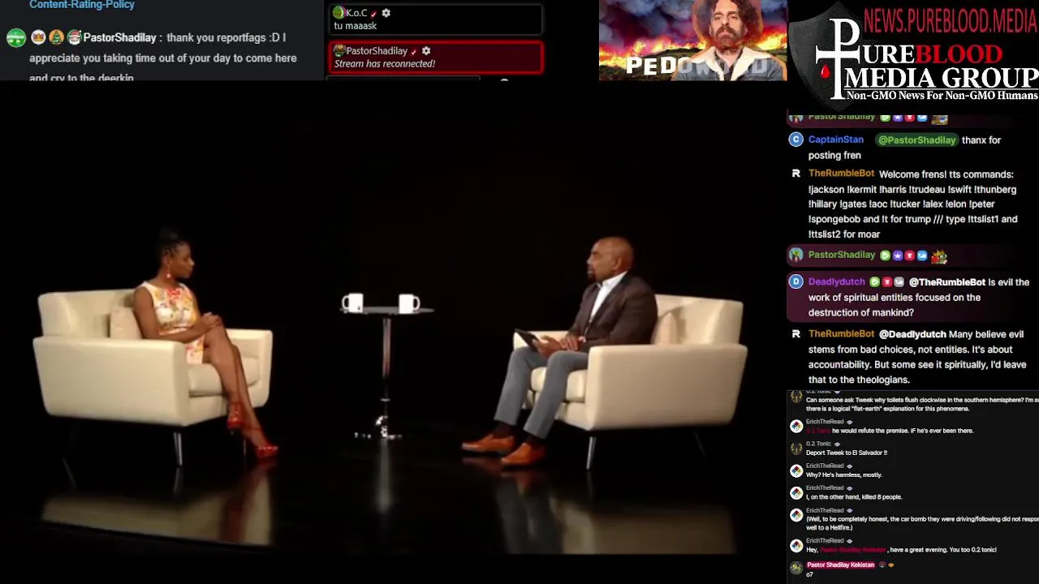Click the @TheRumbleBot mention in Deadlydutch's message
Image resolution: width=1039 pixels, height=584 pixels.
[x=946, y=282]
